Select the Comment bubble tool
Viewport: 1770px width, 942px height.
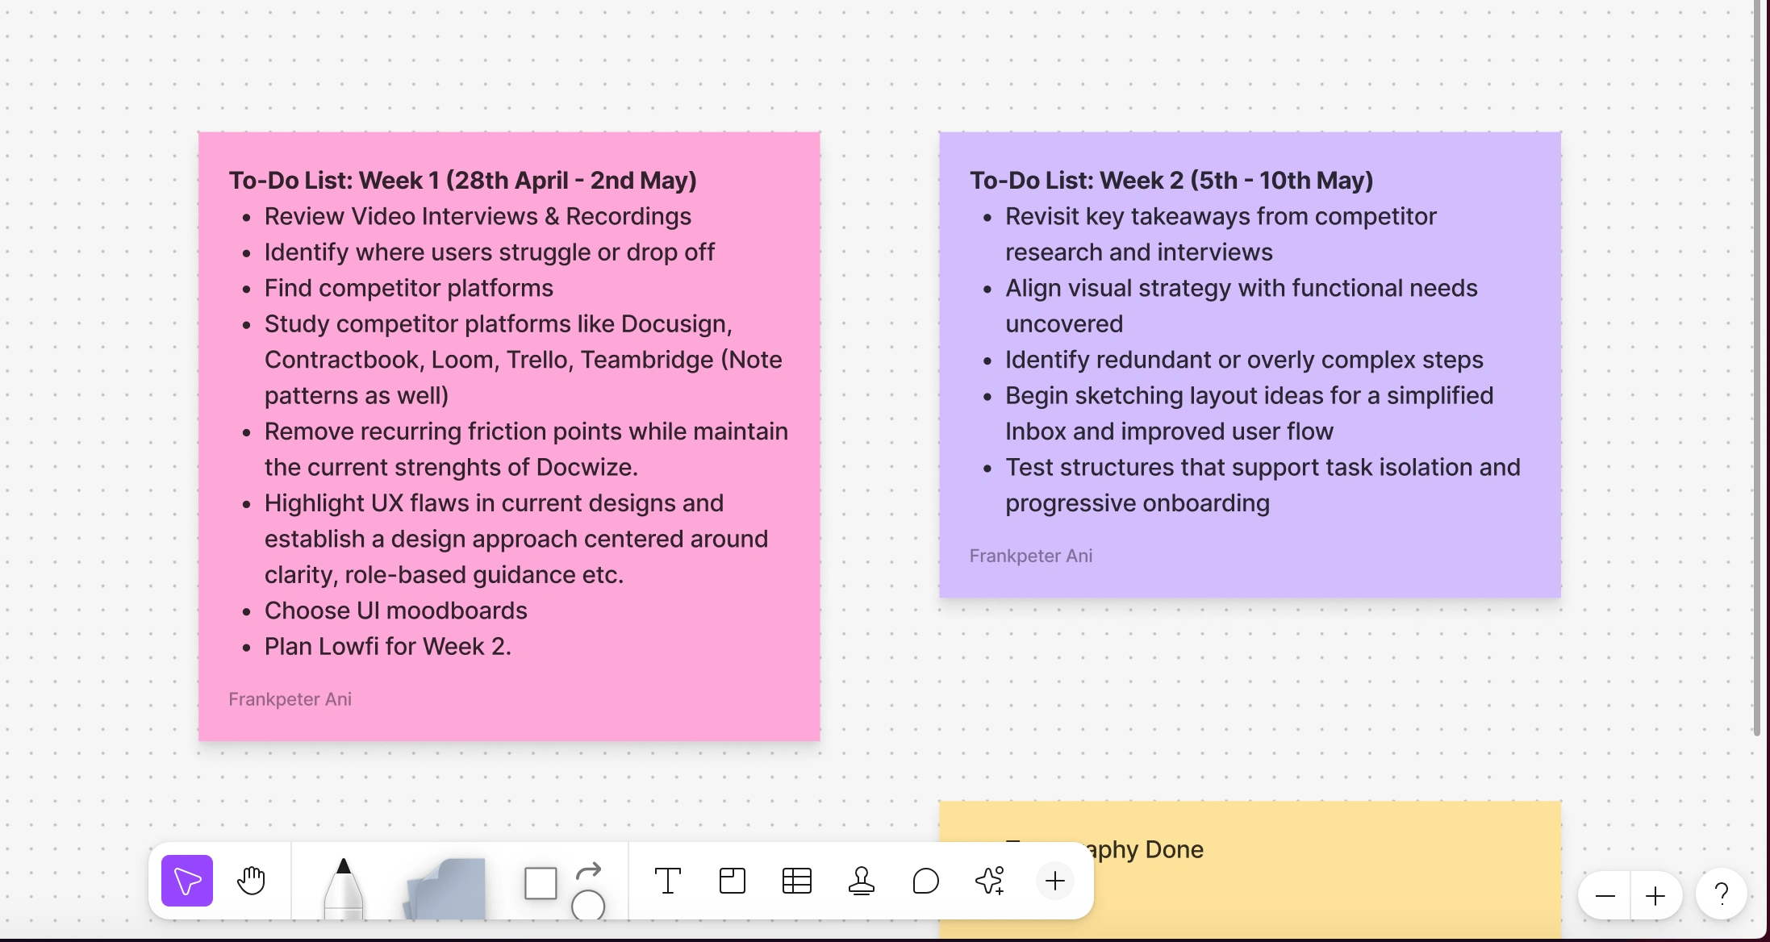(x=926, y=881)
